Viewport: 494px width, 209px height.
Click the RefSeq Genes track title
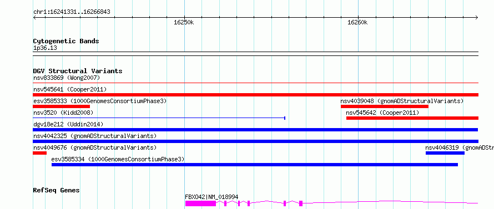click(57, 191)
